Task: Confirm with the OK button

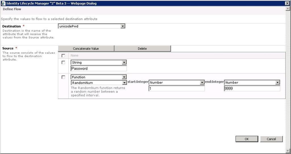Action: (247, 139)
